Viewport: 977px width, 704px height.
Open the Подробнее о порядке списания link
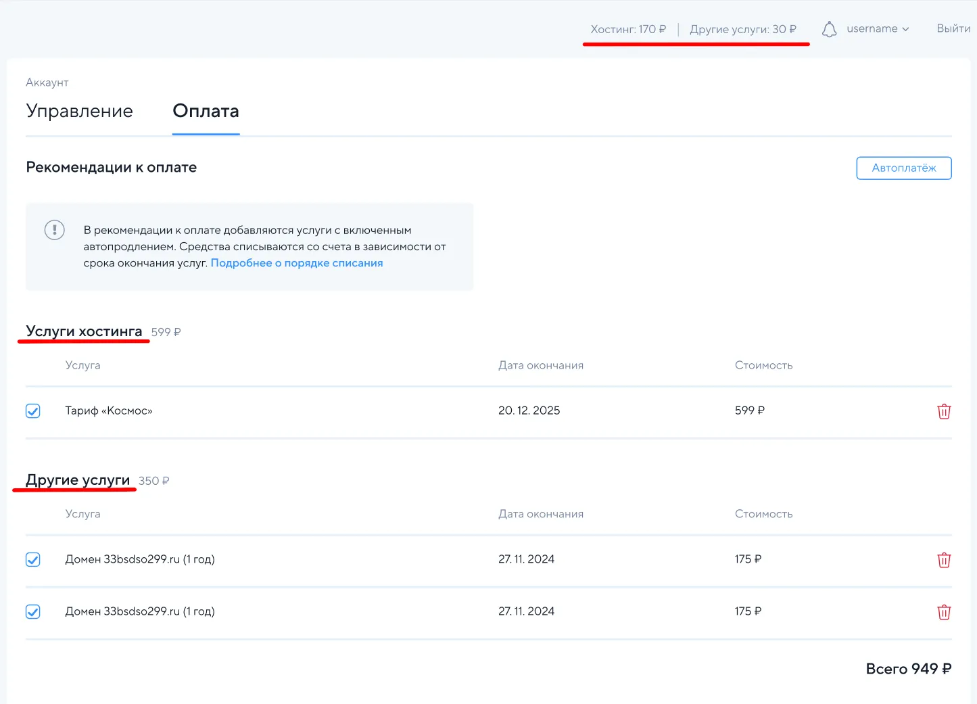[297, 263]
